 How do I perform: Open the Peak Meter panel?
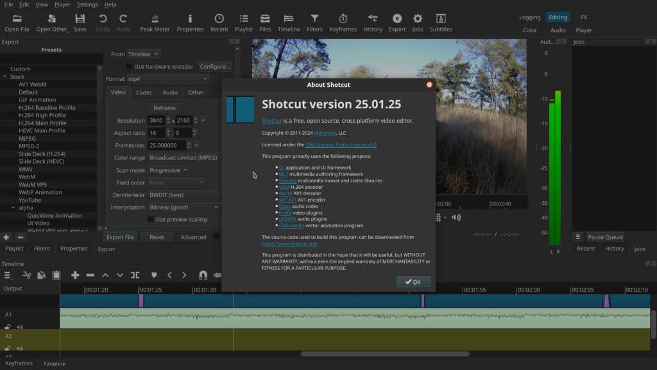[x=155, y=23]
